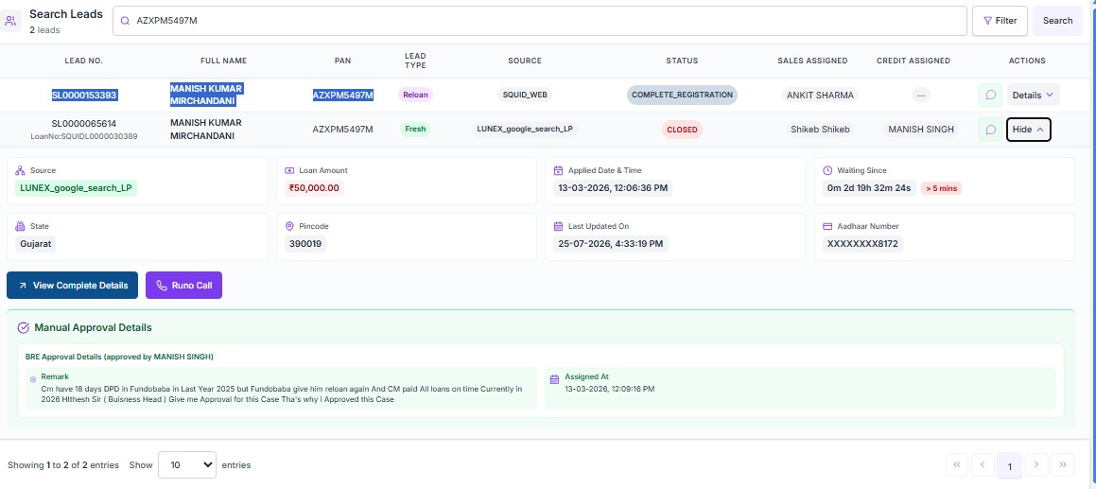
Task: Click the PAN search input field
Action: tap(540, 21)
